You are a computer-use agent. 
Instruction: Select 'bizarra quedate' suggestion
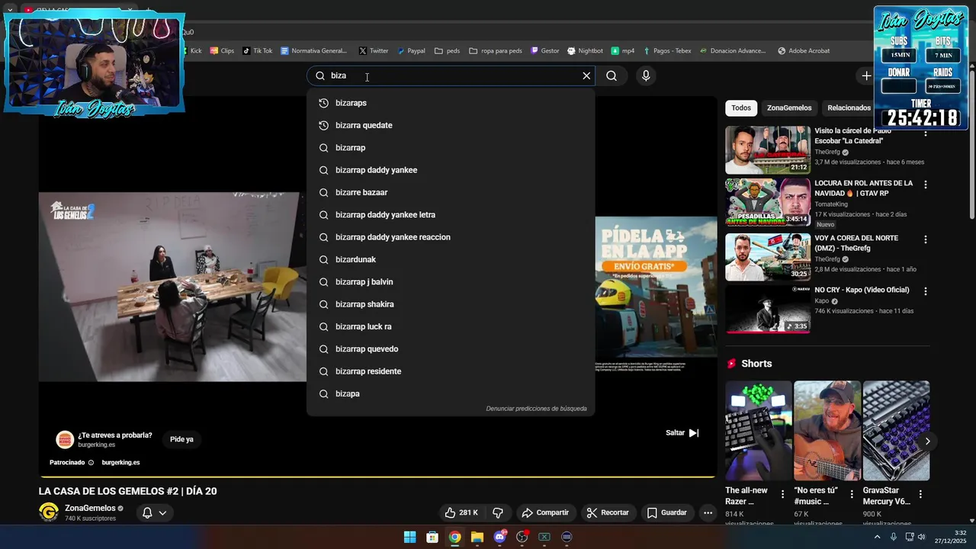(x=451, y=125)
